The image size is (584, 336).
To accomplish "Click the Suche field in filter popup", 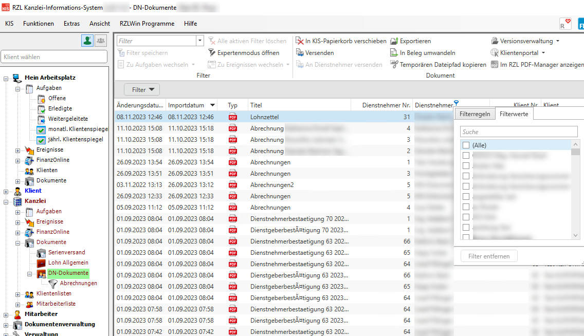I will click(x=519, y=132).
